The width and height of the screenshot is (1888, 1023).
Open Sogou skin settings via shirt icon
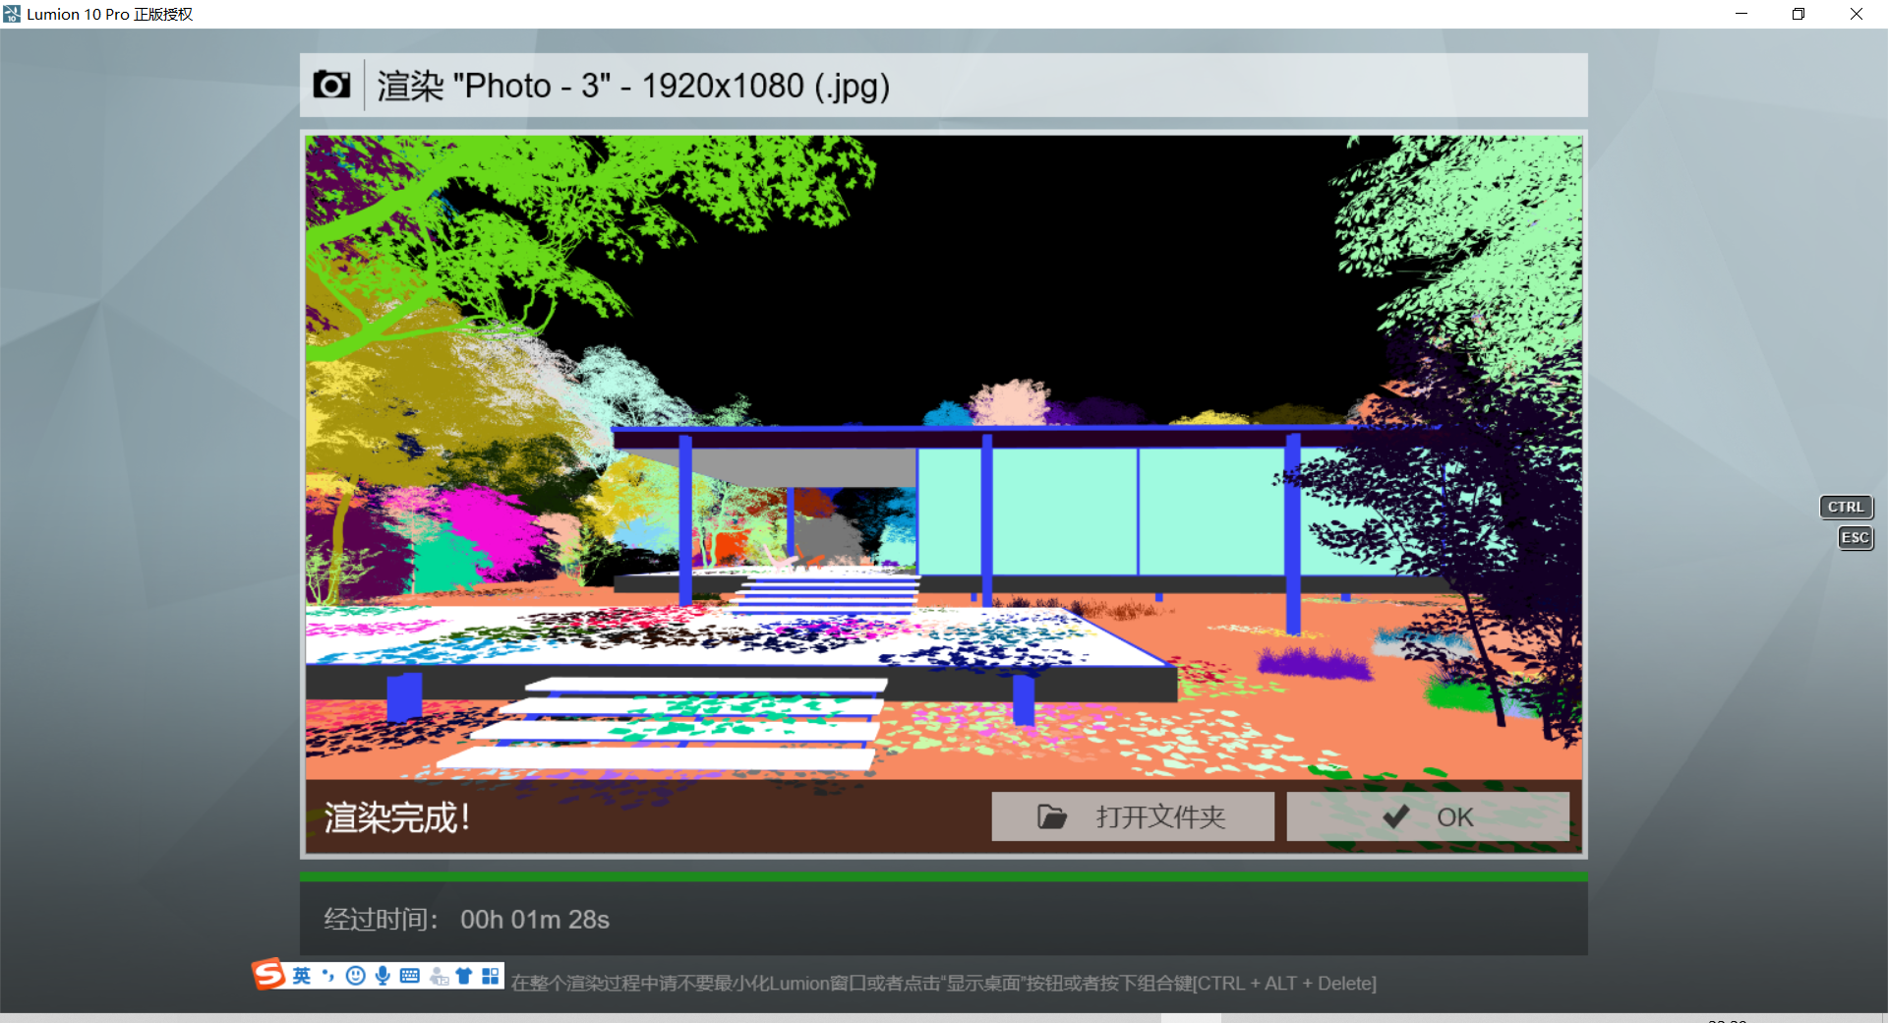tap(464, 976)
